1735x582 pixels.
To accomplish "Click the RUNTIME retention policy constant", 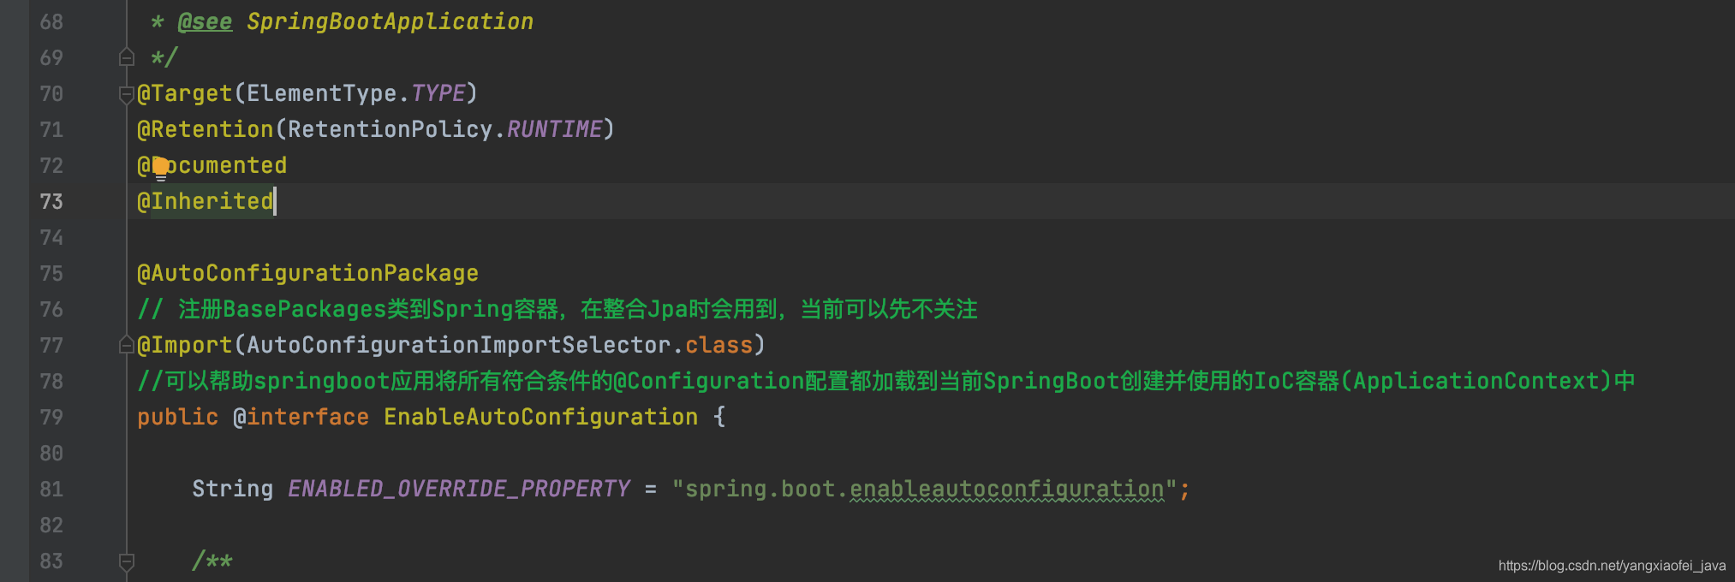I will click(554, 129).
